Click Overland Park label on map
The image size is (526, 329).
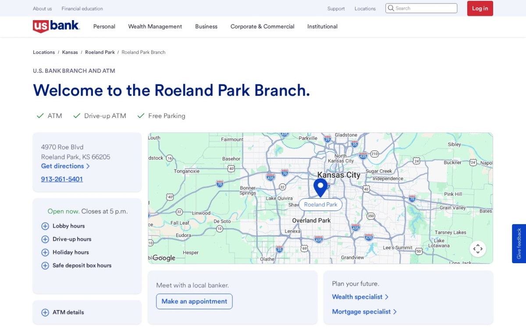coord(312,220)
